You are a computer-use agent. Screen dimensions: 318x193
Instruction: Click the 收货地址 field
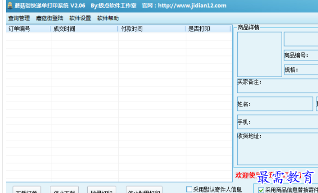(278, 148)
